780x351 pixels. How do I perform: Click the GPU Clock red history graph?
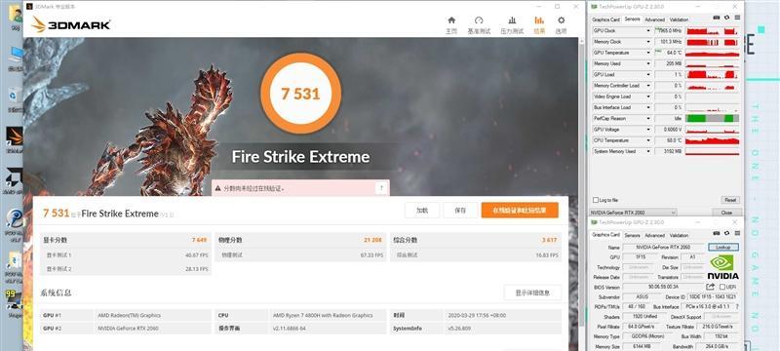click(713, 31)
